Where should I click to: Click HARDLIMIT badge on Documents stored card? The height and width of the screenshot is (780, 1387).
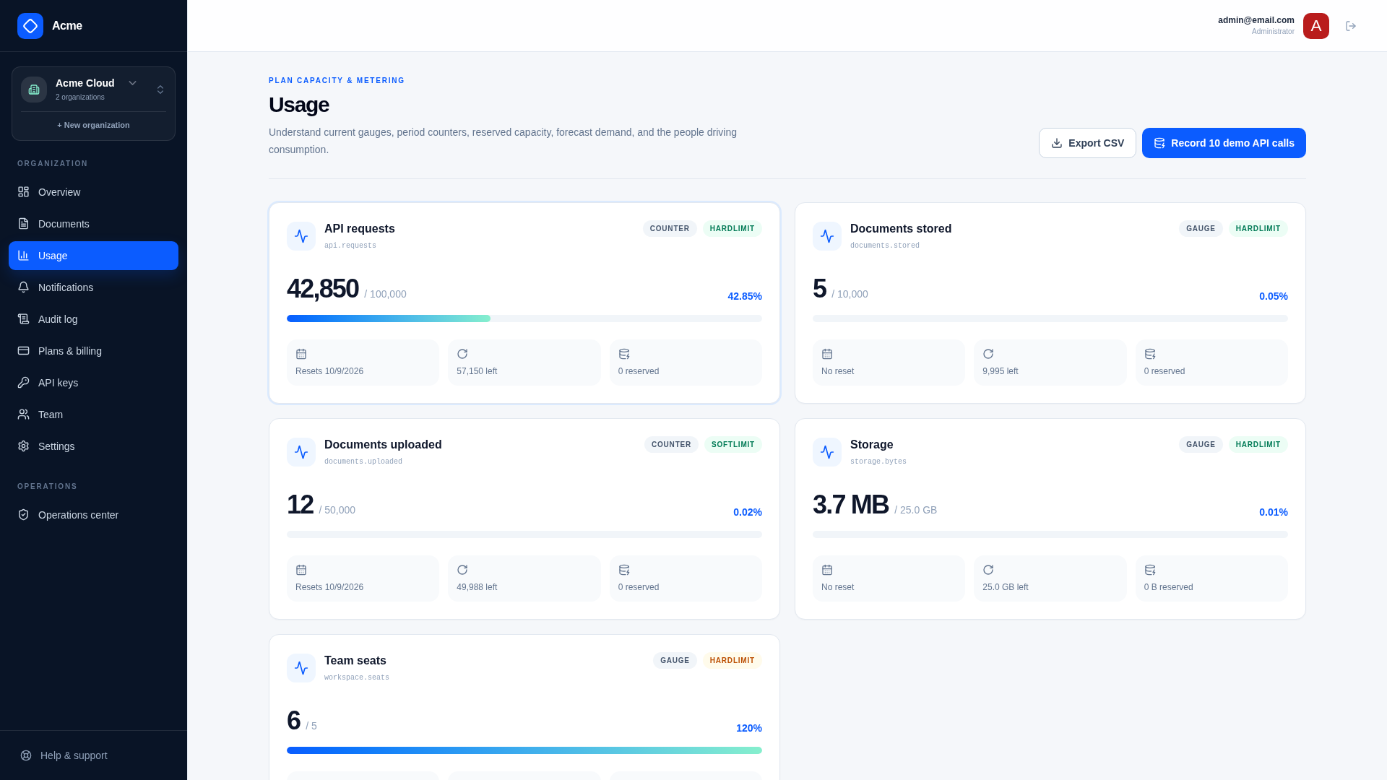pyautogui.click(x=1258, y=229)
